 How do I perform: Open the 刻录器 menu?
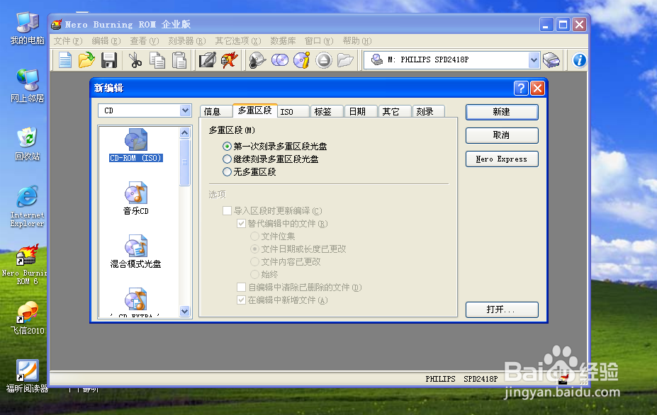[187, 41]
